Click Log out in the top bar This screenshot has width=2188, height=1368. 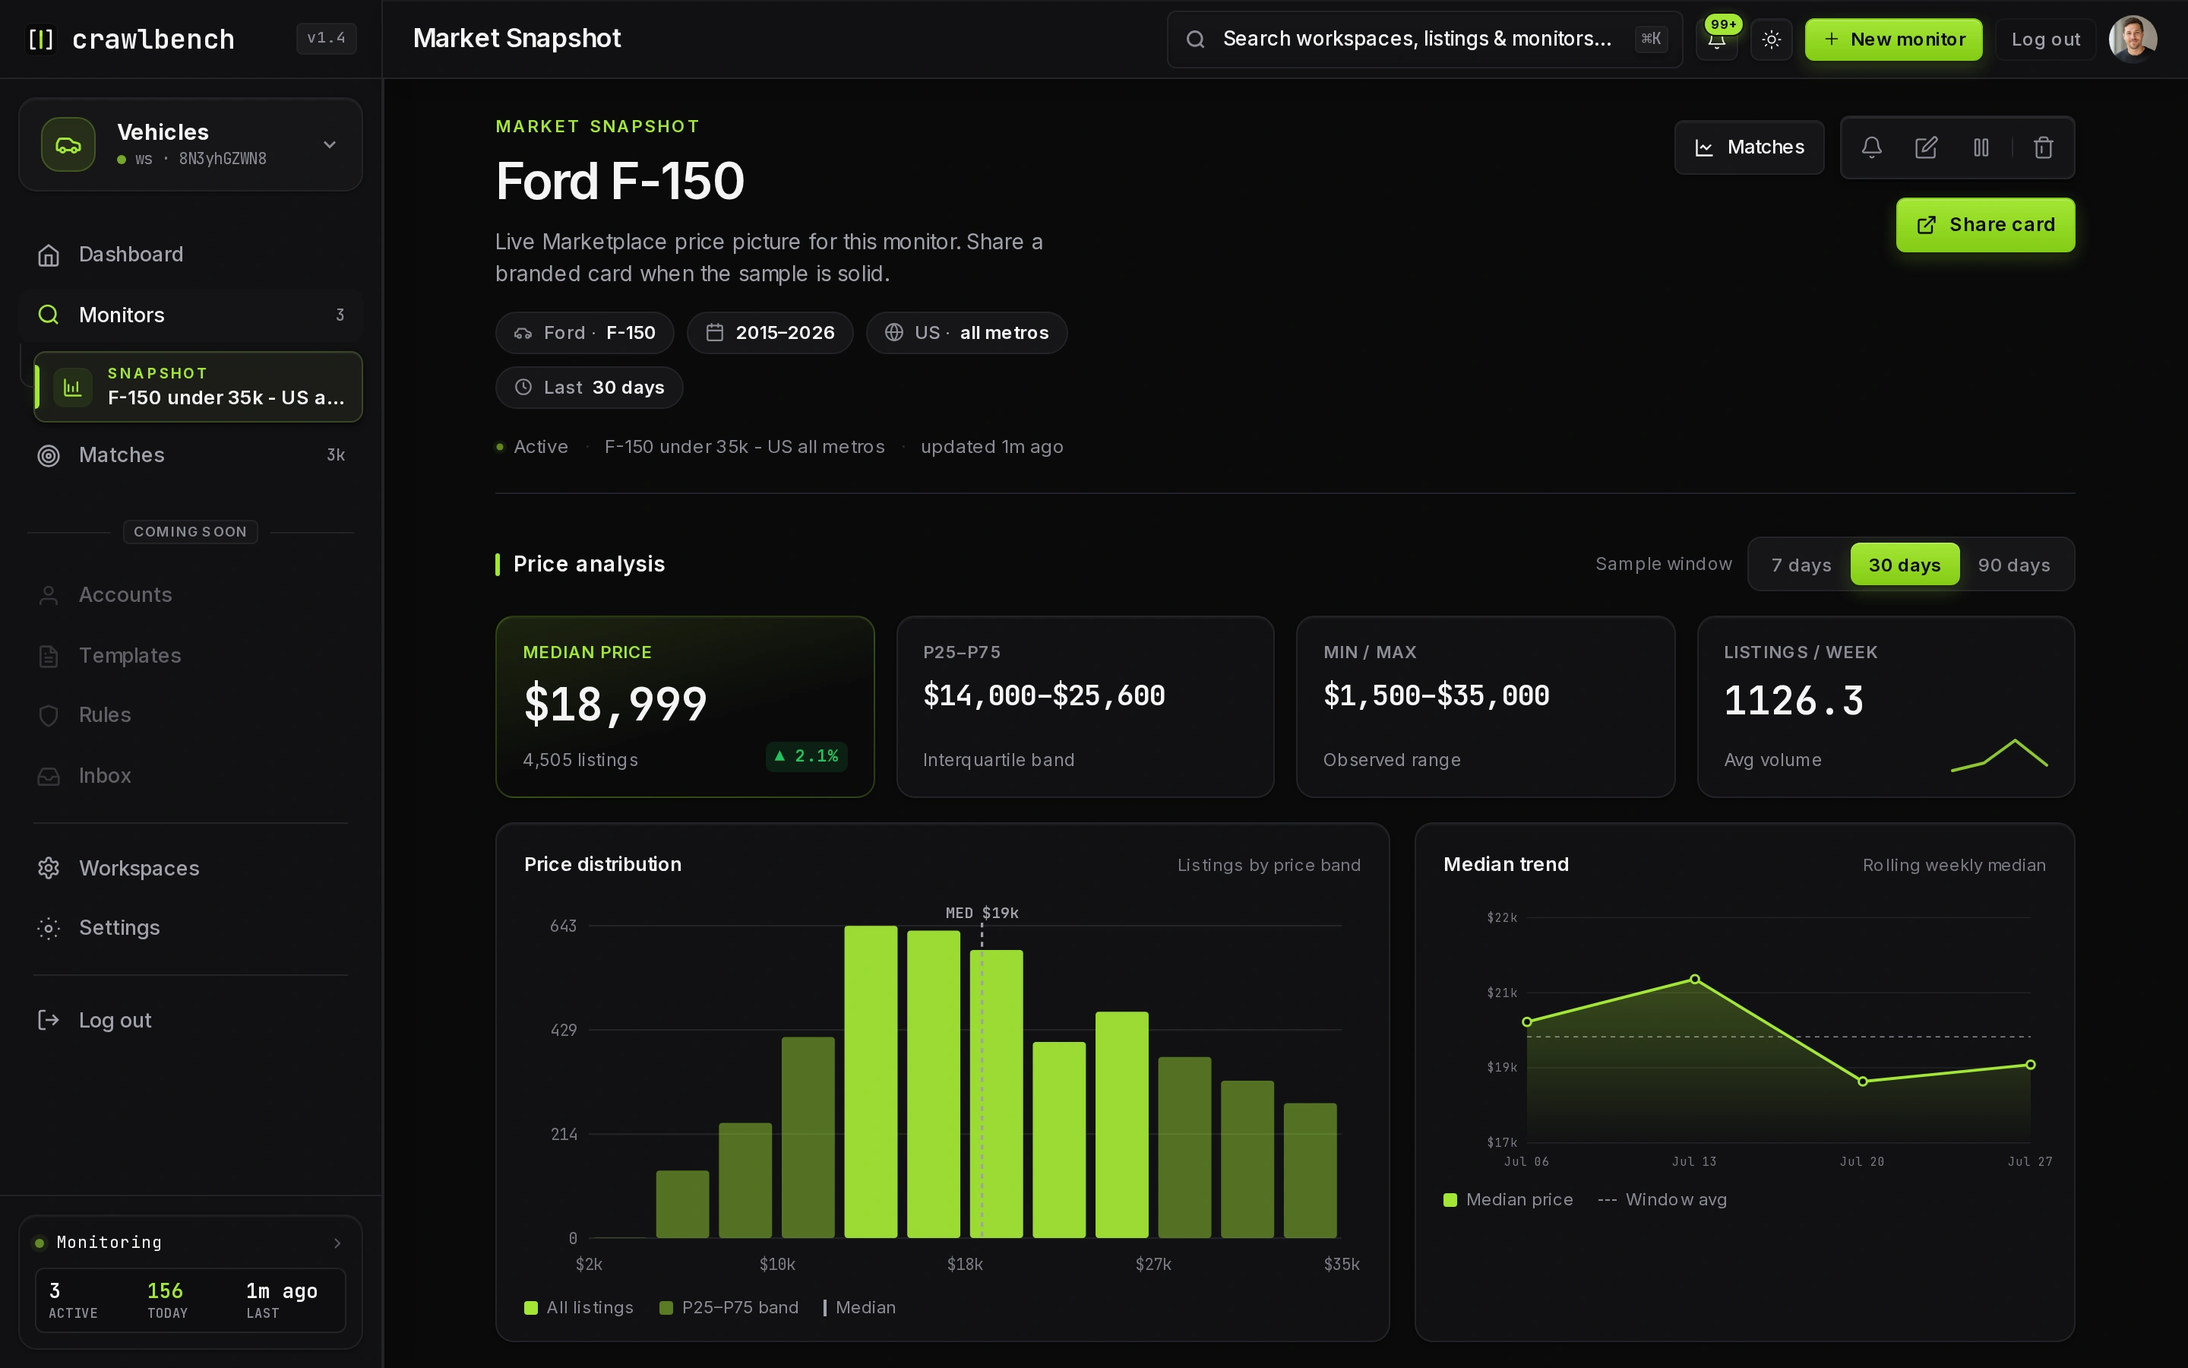2045,40
